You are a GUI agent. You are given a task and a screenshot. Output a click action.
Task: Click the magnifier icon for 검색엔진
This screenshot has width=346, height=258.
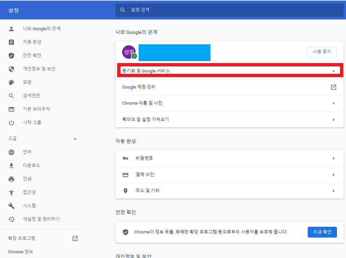11,96
